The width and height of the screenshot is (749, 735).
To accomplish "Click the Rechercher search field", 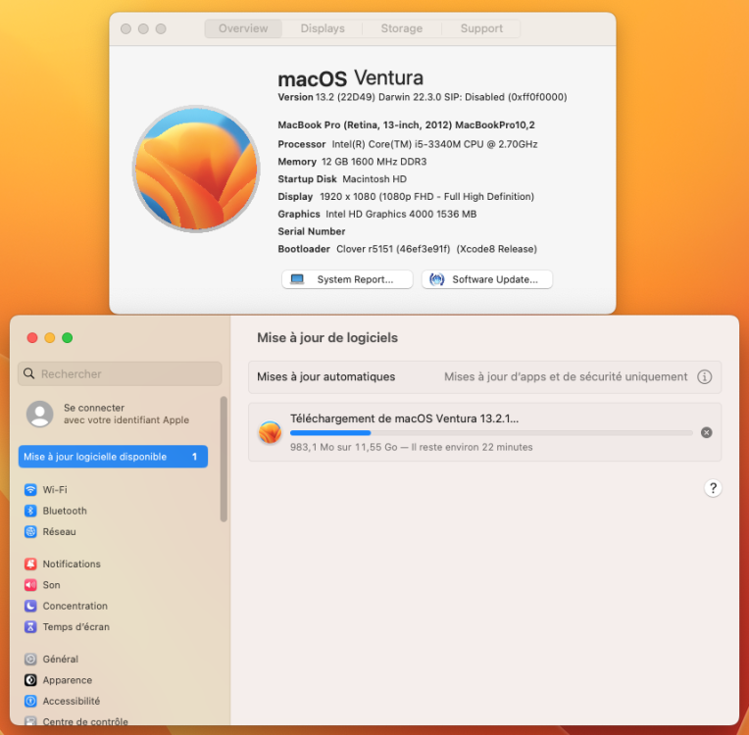I will point(120,373).
